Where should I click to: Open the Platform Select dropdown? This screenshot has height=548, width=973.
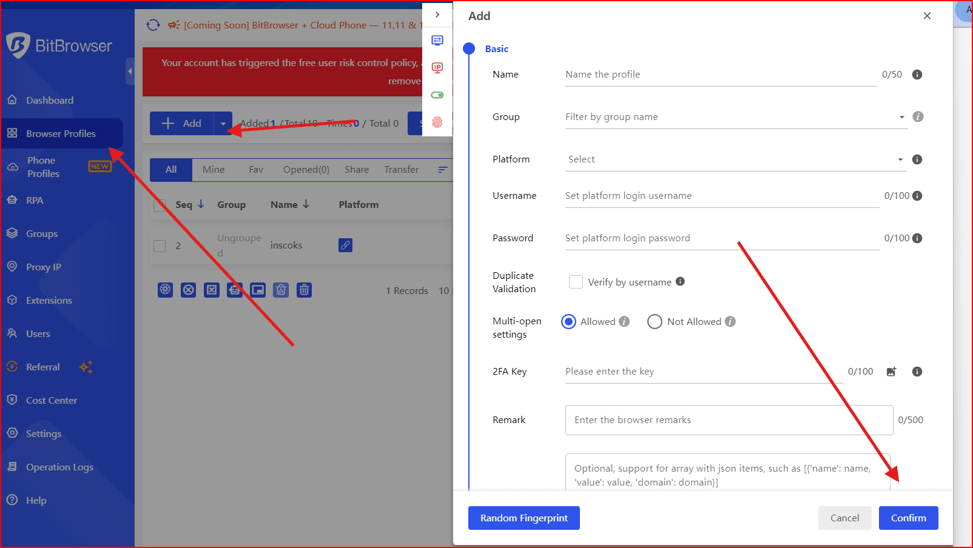[736, 159]
